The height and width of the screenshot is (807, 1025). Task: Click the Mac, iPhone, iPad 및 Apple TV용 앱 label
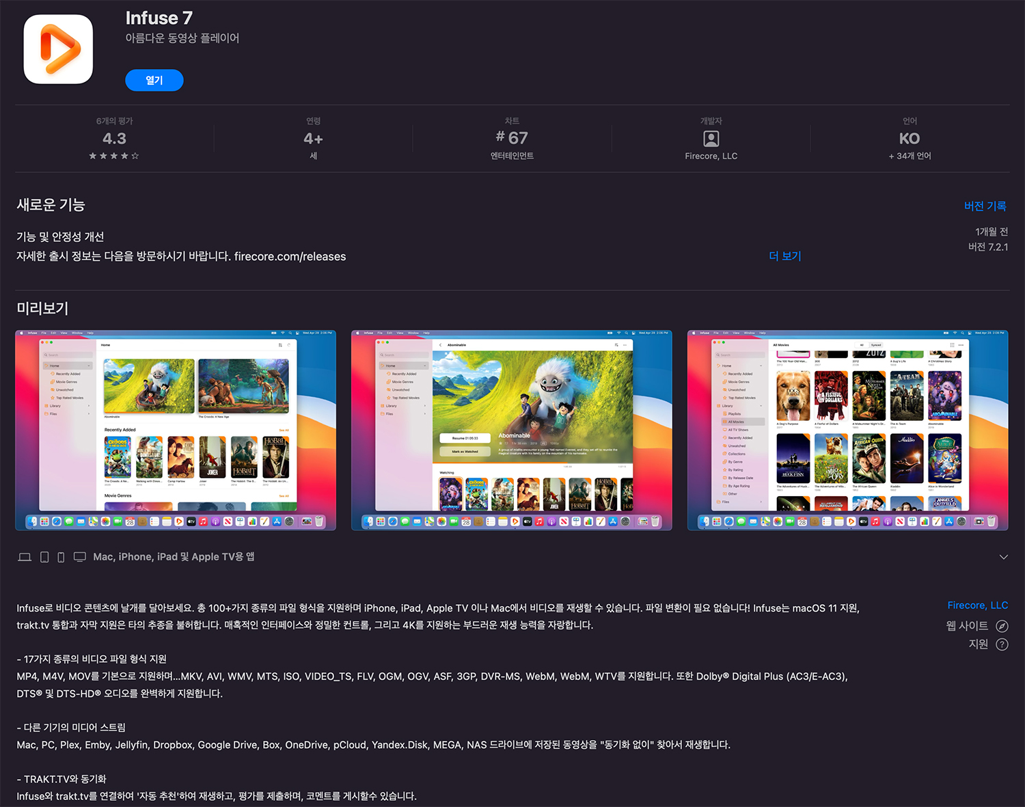point(174,557)
